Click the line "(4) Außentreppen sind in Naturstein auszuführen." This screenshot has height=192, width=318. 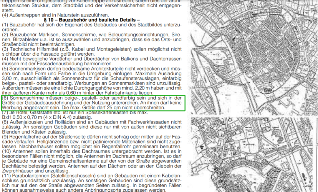[x=55, y=15]
